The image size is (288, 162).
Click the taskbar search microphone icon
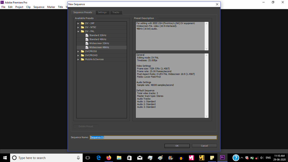click(x=78, y=158)
